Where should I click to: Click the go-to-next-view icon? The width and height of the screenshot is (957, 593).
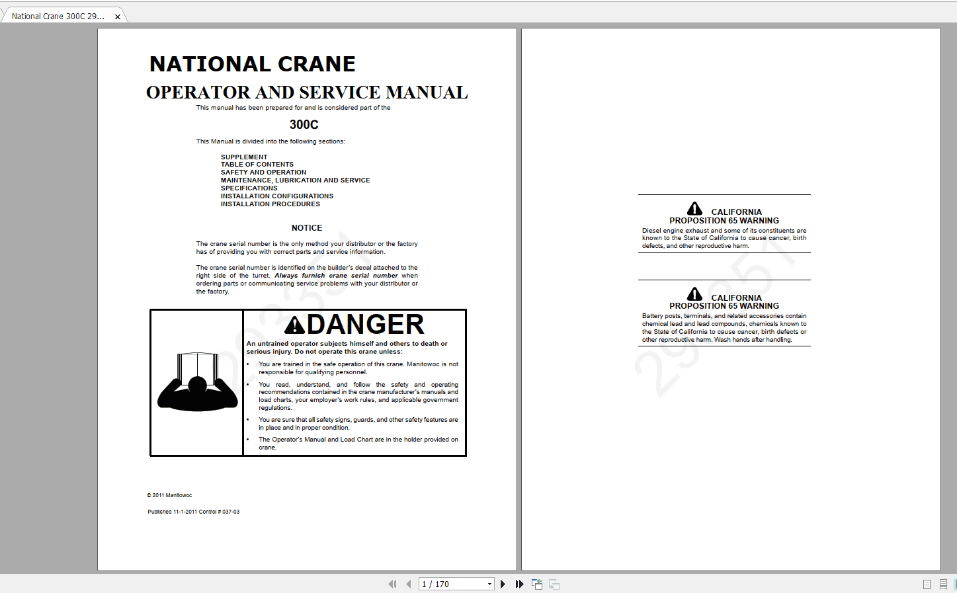554,584
